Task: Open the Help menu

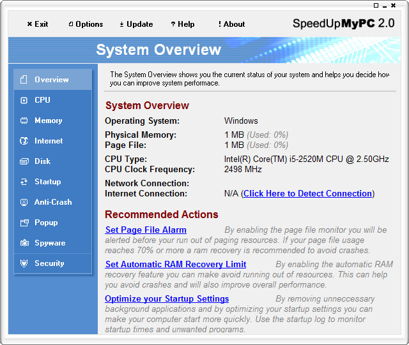Action: [x=183, y=24]
